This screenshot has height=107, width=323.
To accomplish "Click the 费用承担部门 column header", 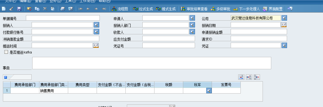I will (25, 85).
